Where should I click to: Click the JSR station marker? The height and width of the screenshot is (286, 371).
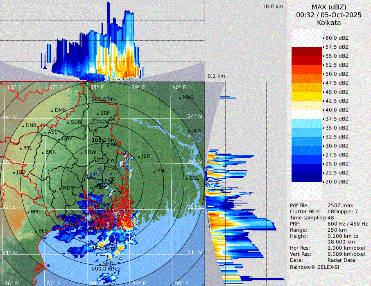pos(139,157)
